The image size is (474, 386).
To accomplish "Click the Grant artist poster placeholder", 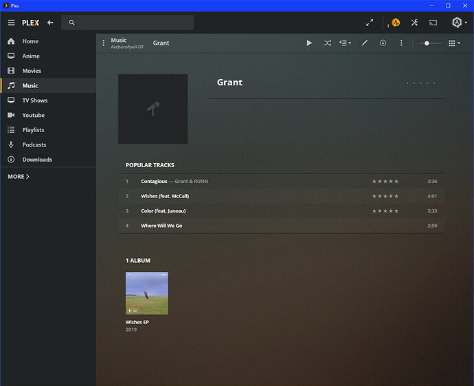I will 153,109.
